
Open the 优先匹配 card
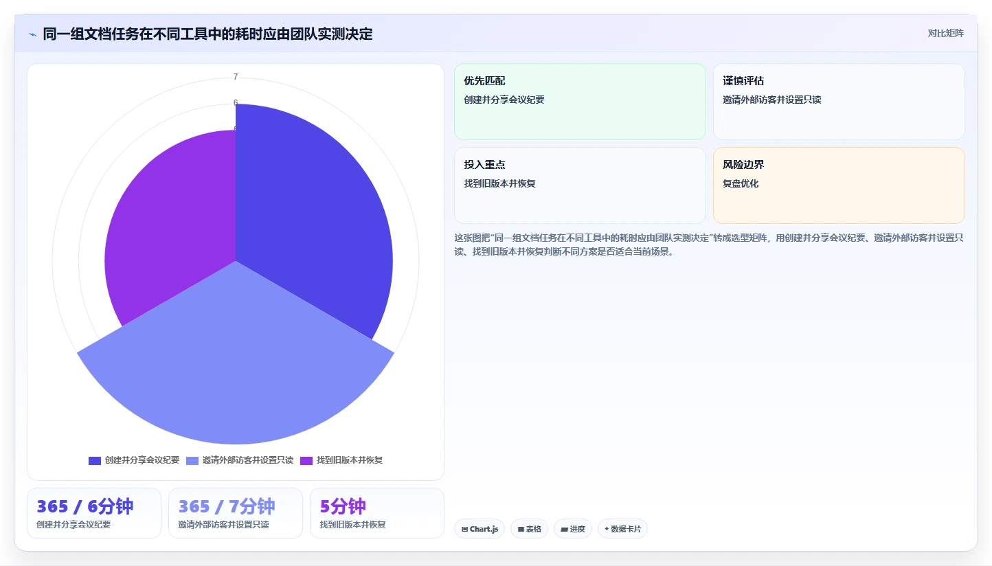click(580, 102)
